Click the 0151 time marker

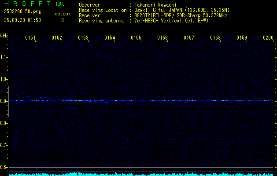pyautogui.click(x=30, y=38)
